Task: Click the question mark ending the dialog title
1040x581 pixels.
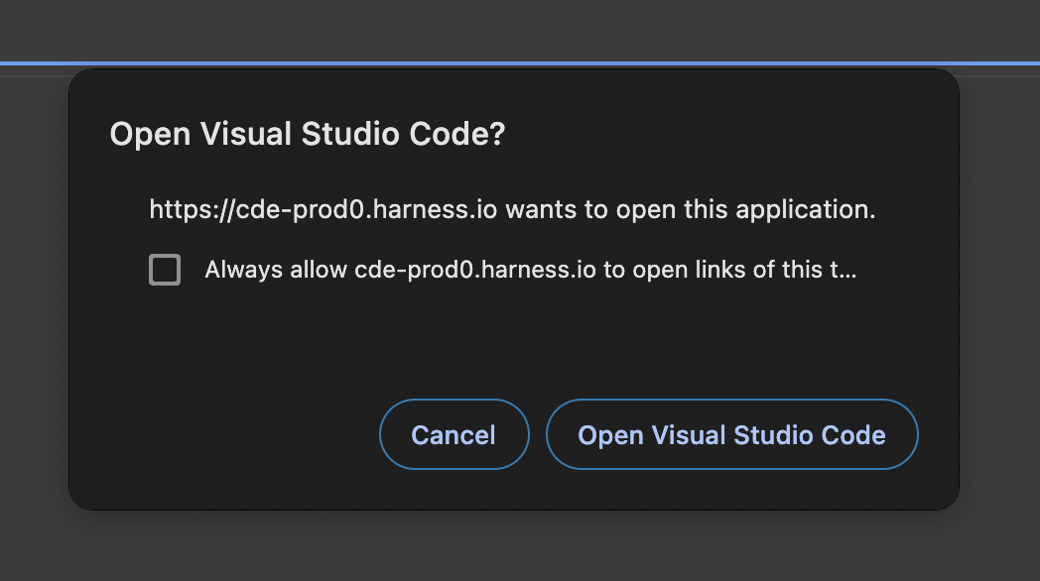Action: [496, 135]
